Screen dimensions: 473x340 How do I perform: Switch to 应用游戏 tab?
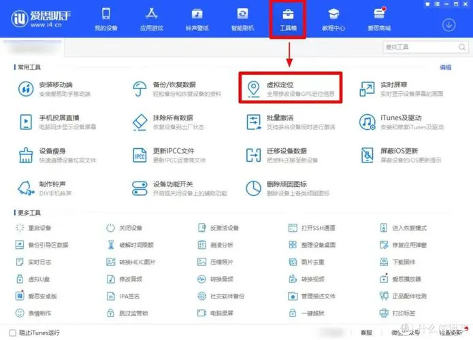[152, 19]
